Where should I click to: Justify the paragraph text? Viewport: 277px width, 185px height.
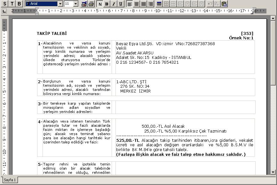(x=143, y=4)
